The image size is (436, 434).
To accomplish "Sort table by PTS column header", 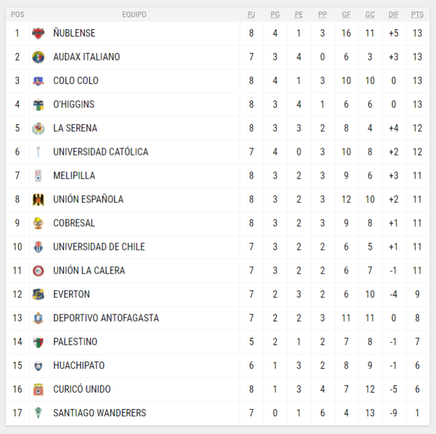I will pyautogui.click(x=417, y=15).
